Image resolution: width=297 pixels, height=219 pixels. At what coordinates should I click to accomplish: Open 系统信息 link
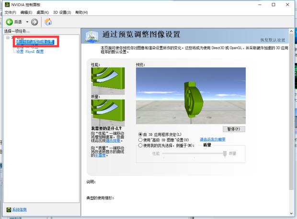coord(20,209)
